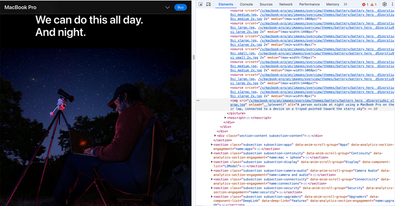Click the '== $0' marker on the img node
This screenshot has width=395, height=206.
tap(373, 109)
